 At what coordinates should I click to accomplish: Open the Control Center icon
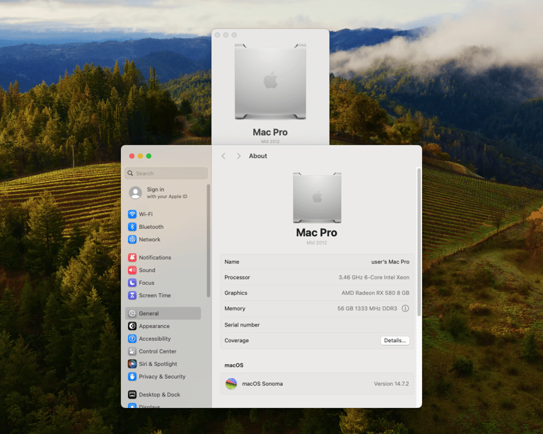coord(132,351)
